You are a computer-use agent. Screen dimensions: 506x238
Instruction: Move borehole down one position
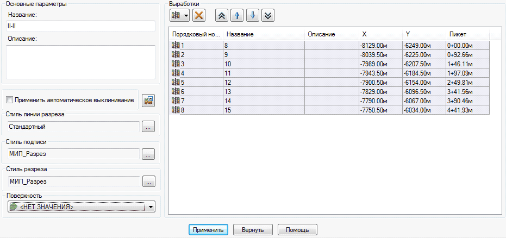(252, 15)
